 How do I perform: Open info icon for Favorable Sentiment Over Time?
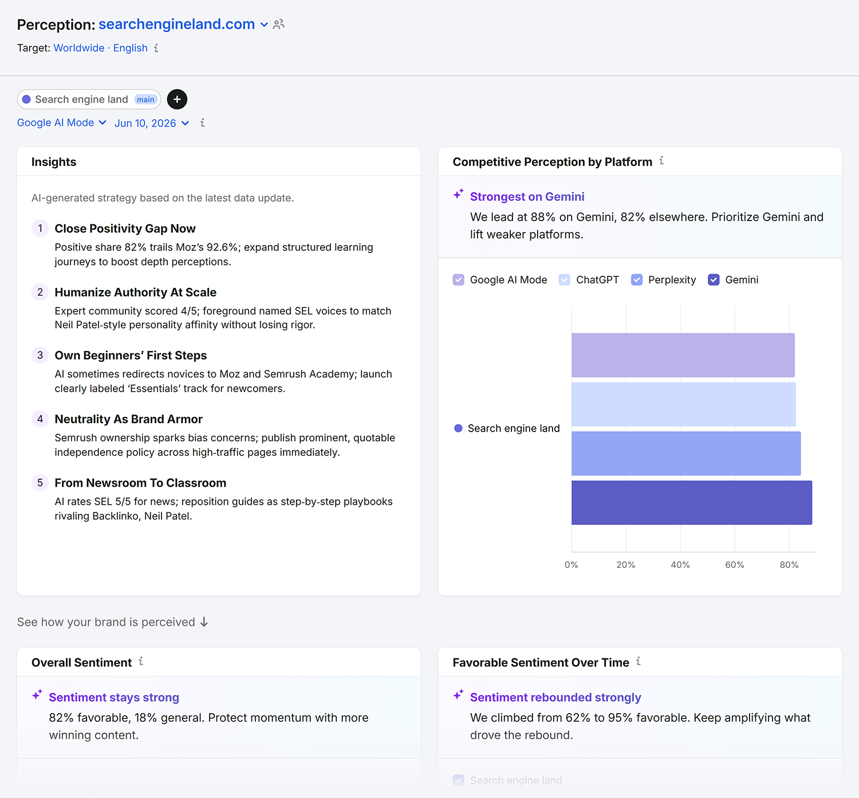[x=639, y=661]
